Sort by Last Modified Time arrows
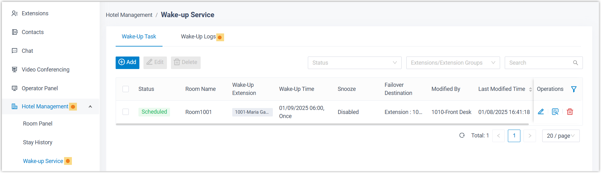601x173 pixels. (x=530, y=89)
